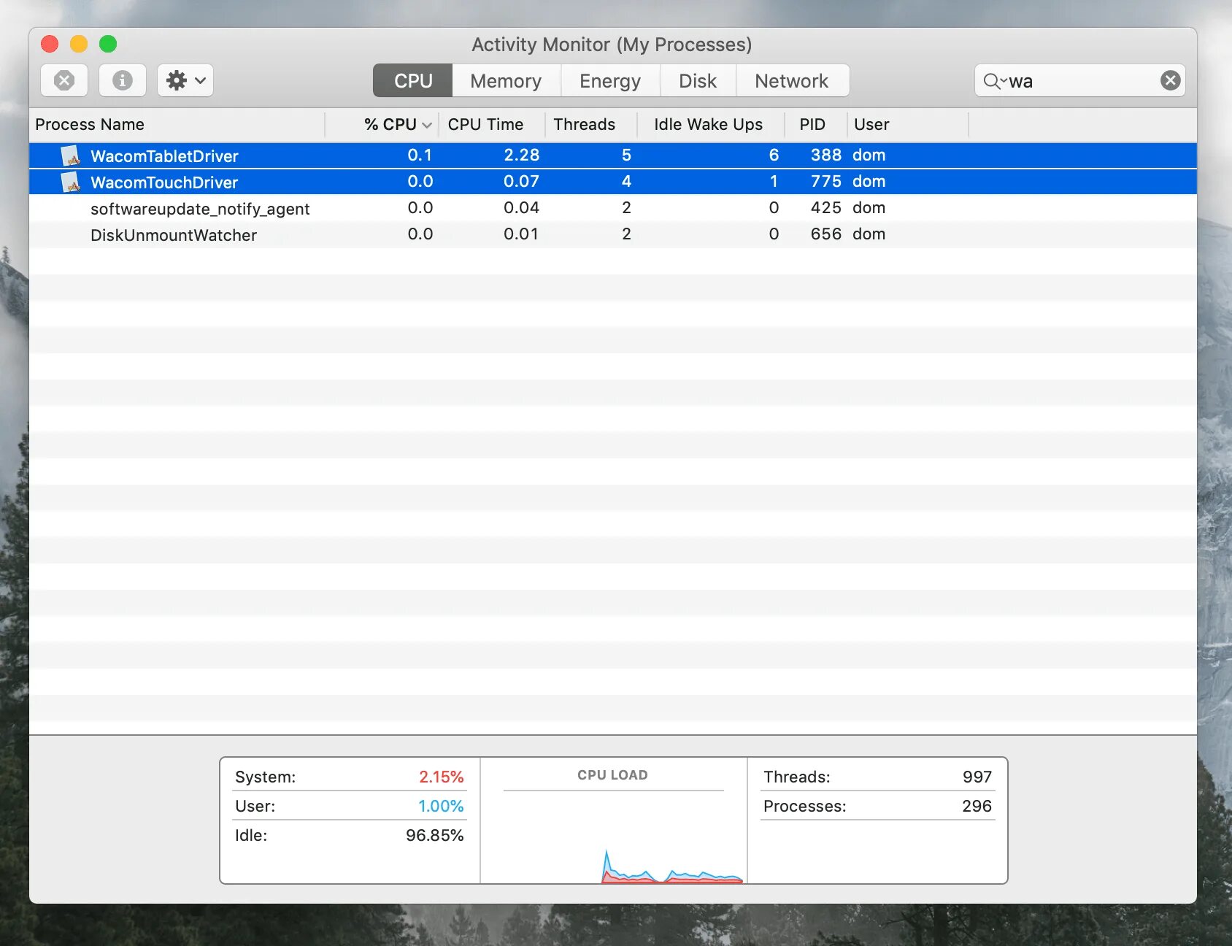The width and height of the screenshot is (1232, 946).
Task: Click the Quit Process stop icon
Action: [64, 80]
